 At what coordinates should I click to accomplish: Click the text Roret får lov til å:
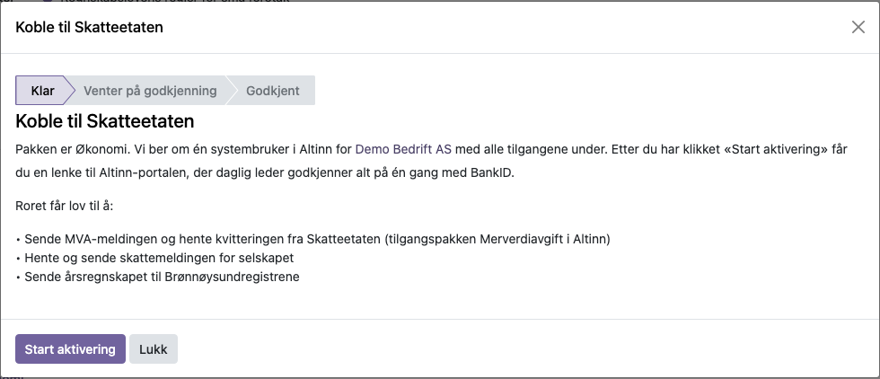(65, 206)
